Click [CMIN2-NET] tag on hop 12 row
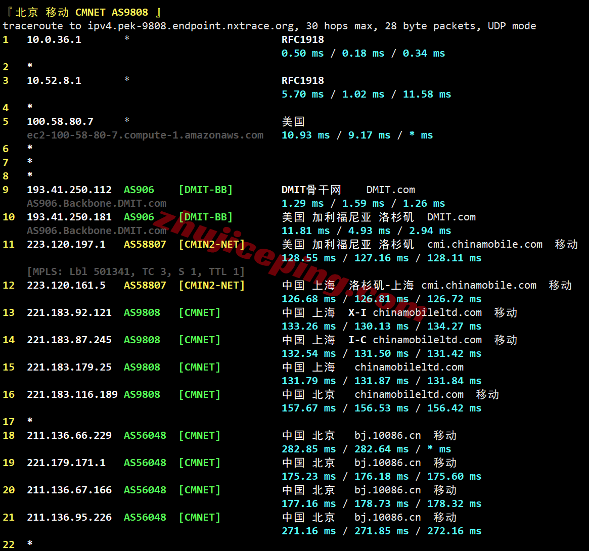This screenshot has width=589, height=551. (x=212, y=285)
